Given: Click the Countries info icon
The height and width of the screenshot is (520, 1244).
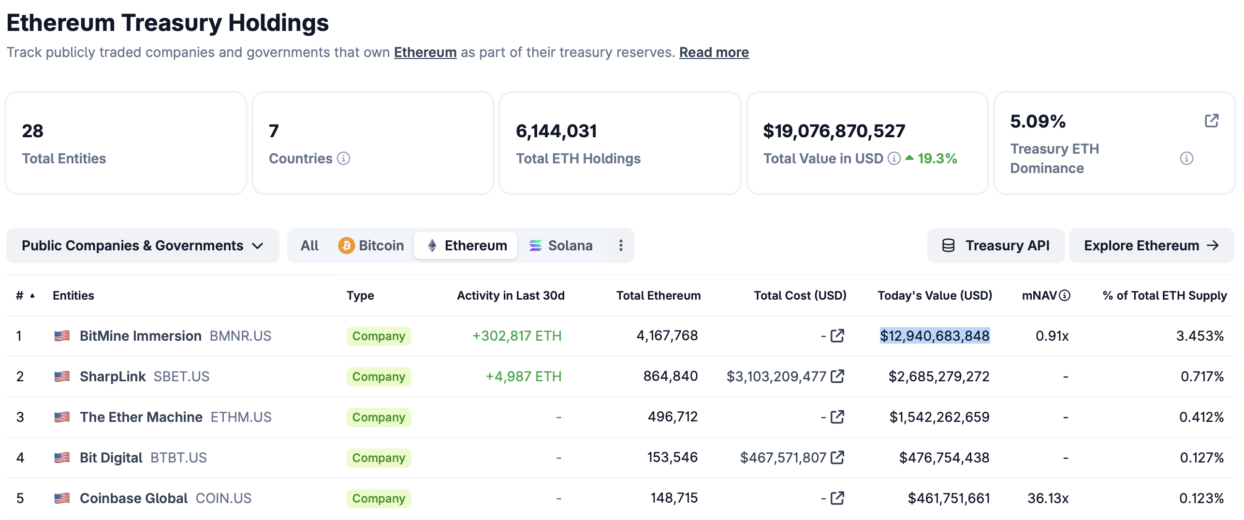Looking at the screenshot, I should click(x=344, y=158).
